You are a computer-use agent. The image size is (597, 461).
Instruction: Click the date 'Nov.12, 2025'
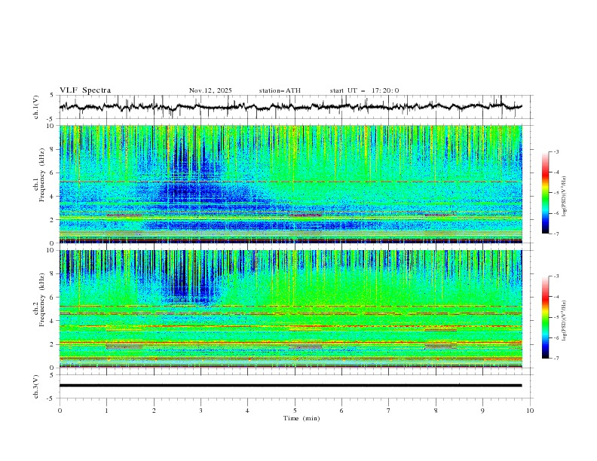[210, 90]
